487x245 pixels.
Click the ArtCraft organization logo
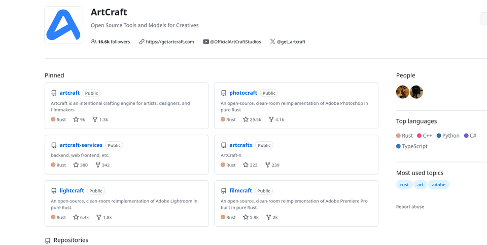[63, 25]
